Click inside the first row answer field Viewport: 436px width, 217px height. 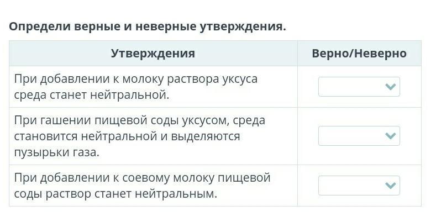352,87
